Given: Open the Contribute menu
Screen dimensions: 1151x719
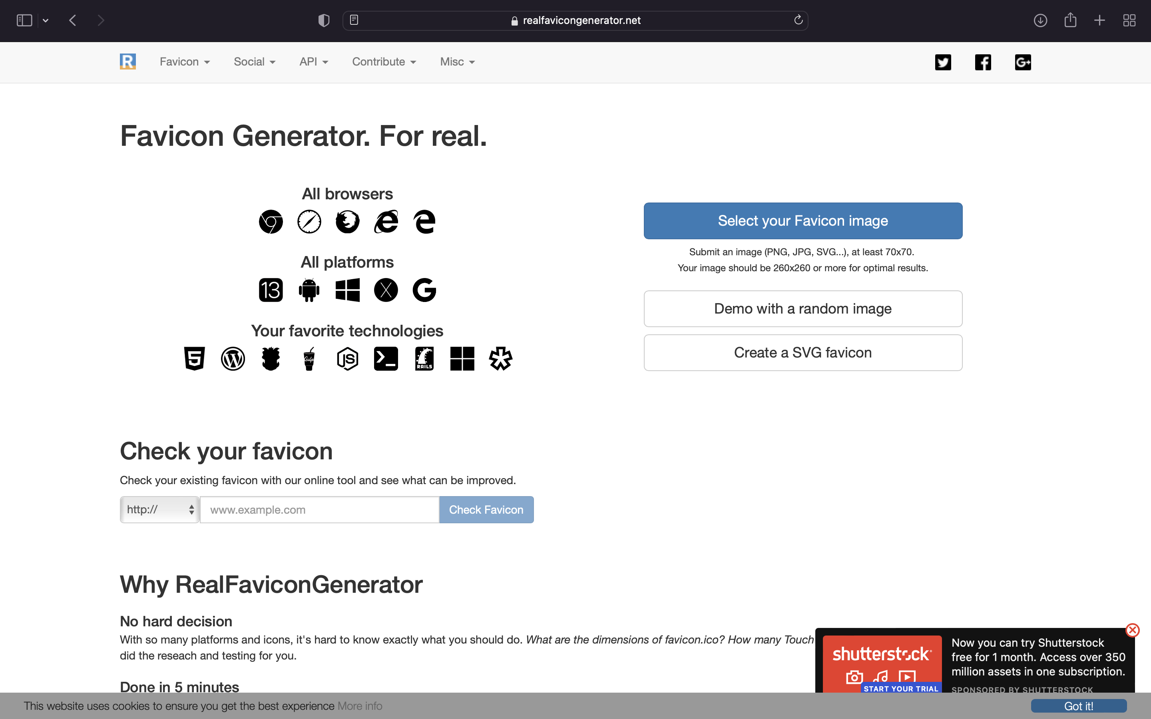Looking at the screenshot, I should pyautogui.click(x=384, y=62).
